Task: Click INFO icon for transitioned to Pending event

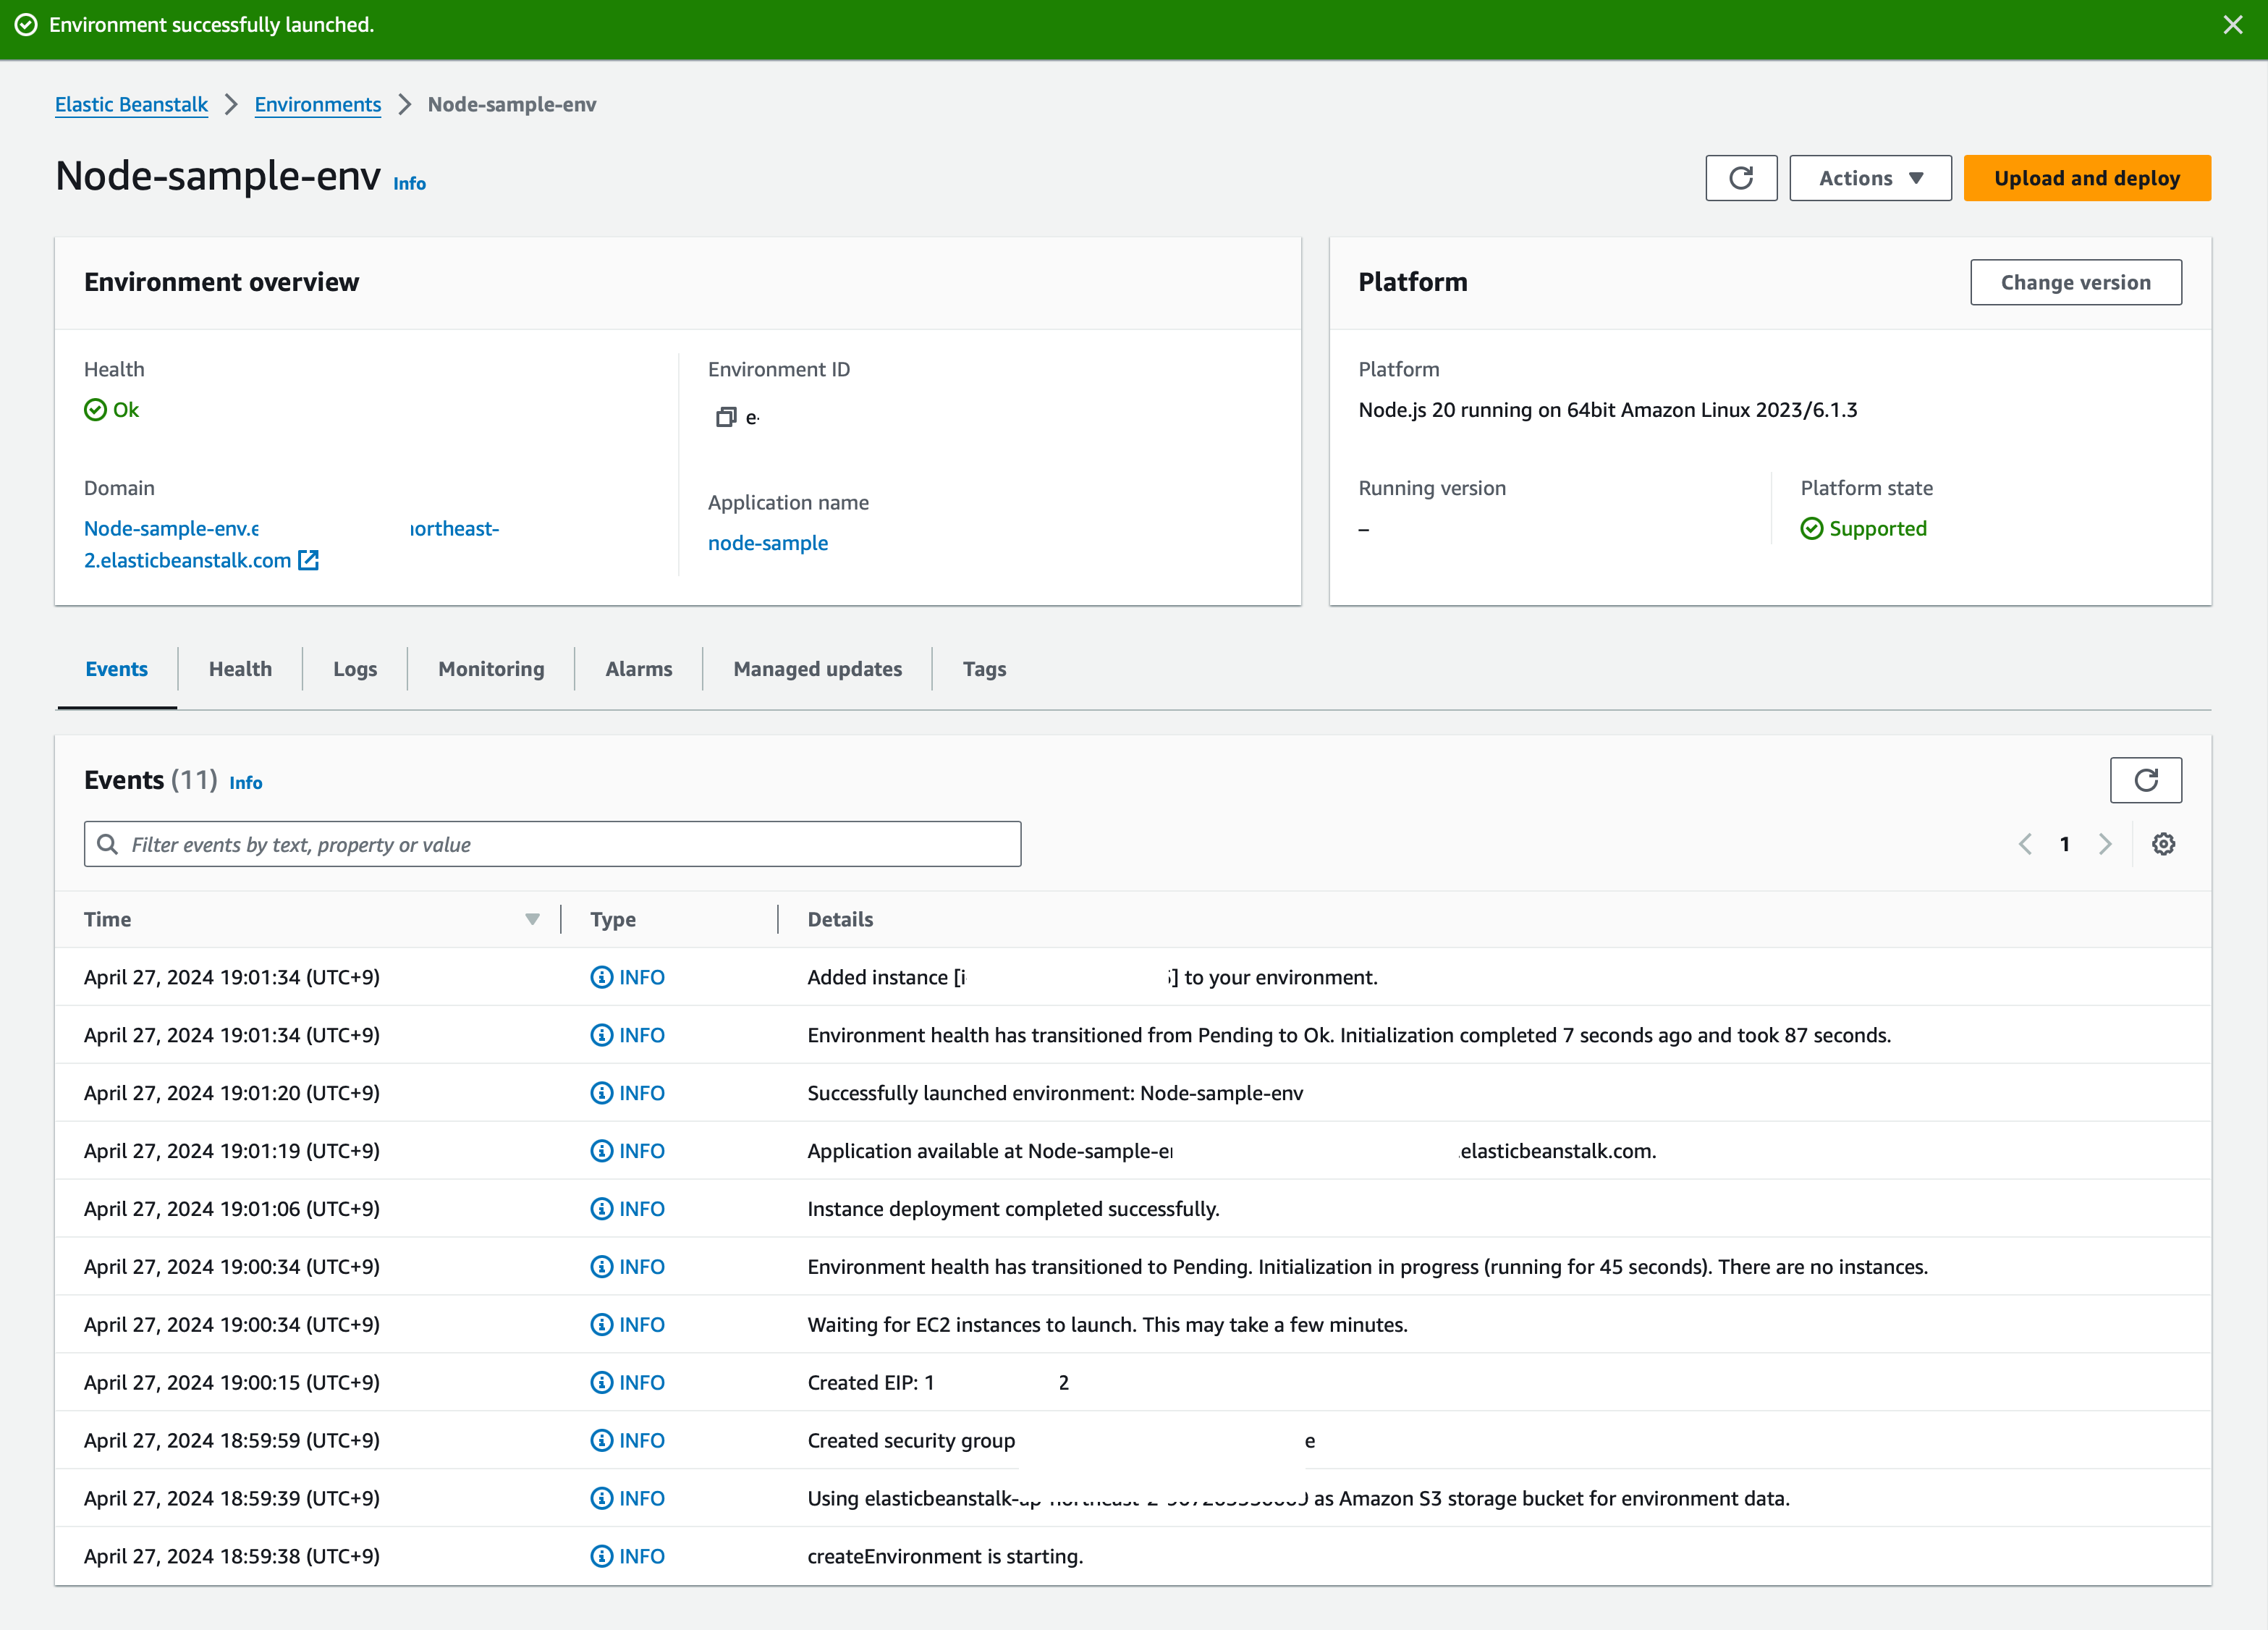Action: click(602, 1267)
